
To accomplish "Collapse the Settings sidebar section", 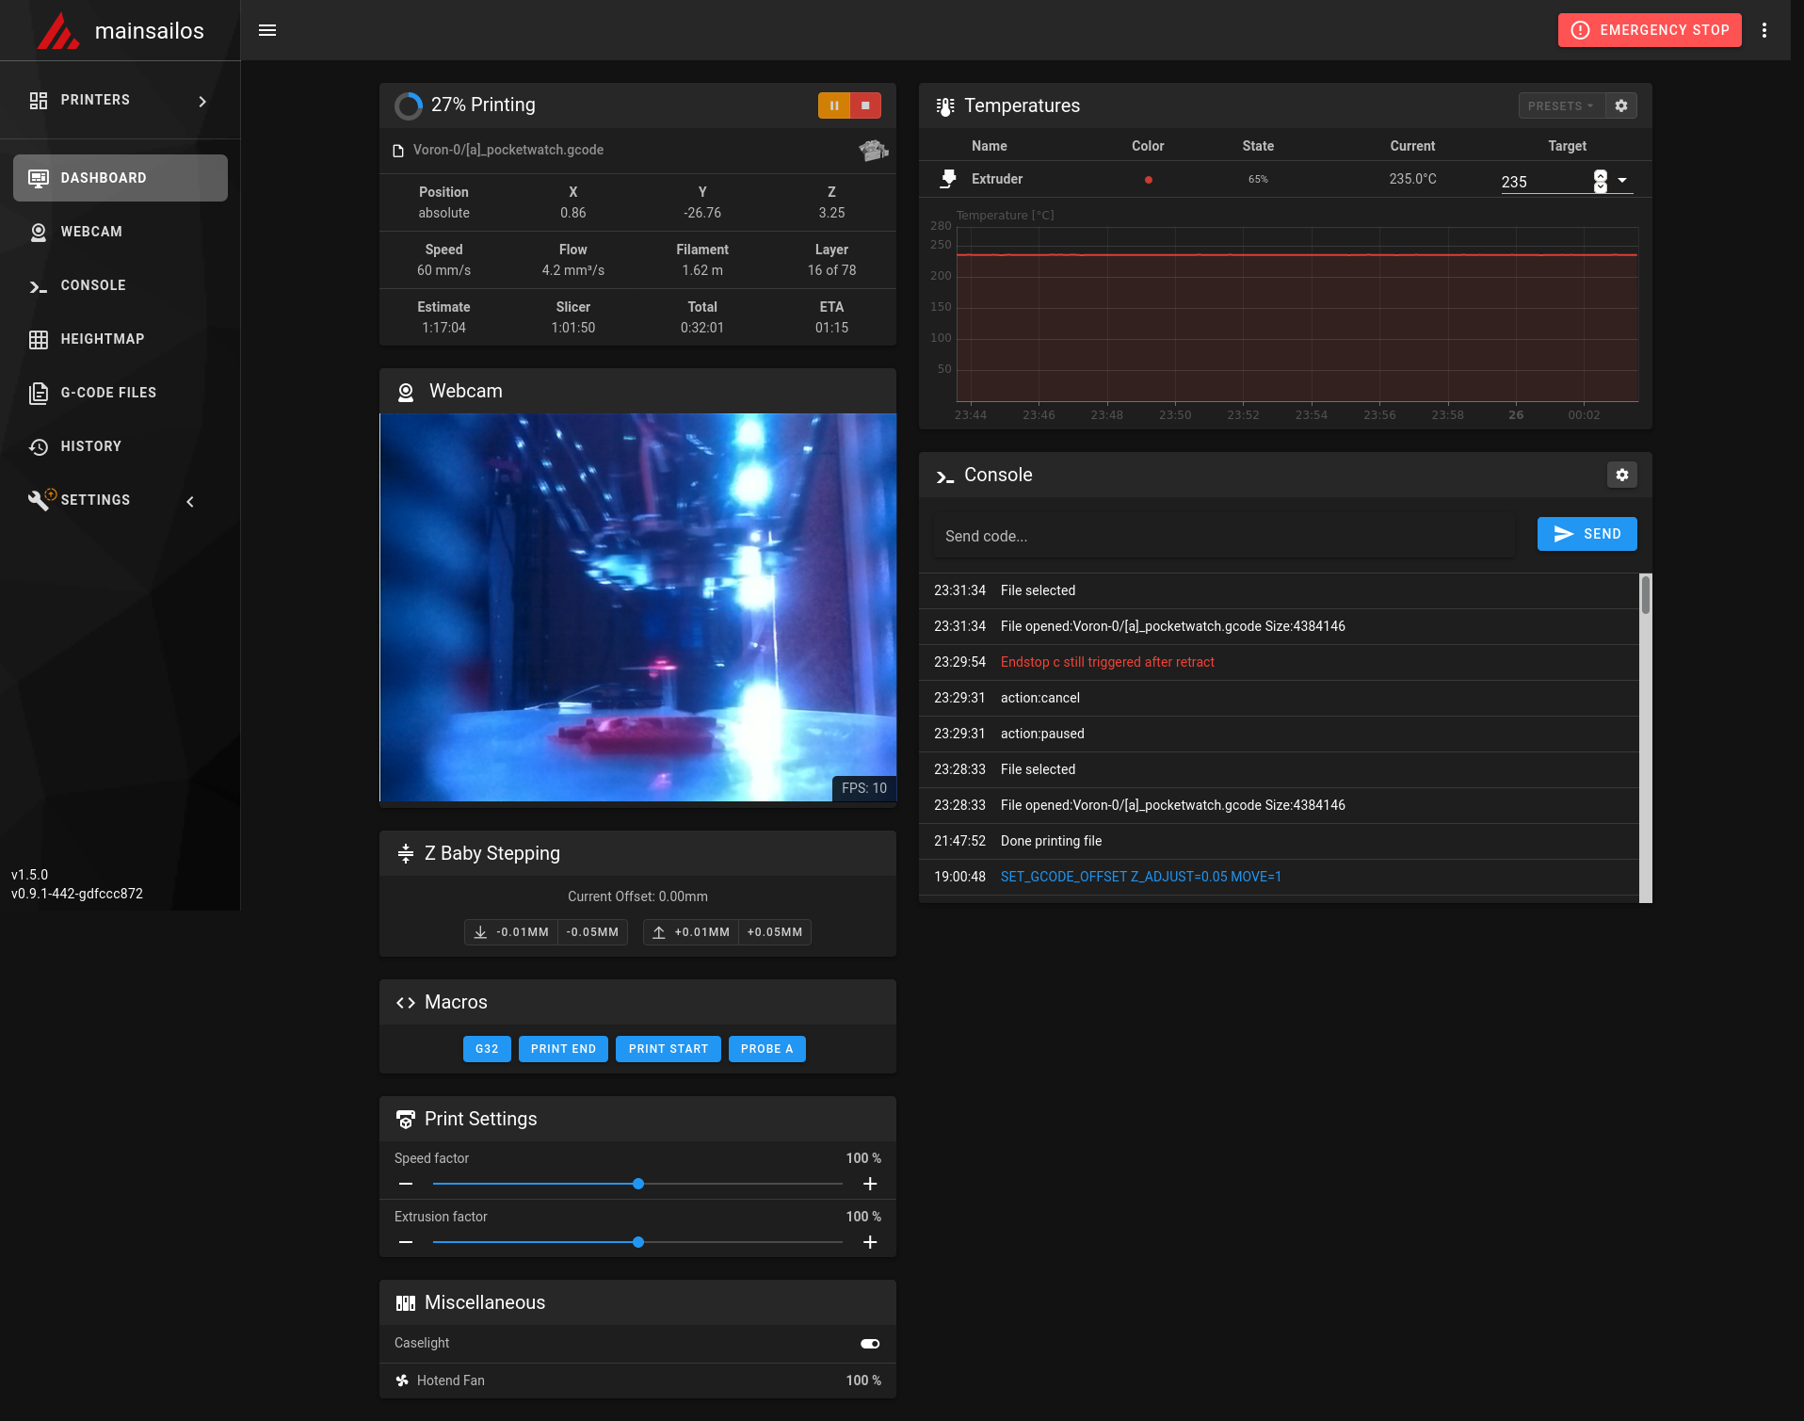I will pyautogui.click(x=190, y=501).
